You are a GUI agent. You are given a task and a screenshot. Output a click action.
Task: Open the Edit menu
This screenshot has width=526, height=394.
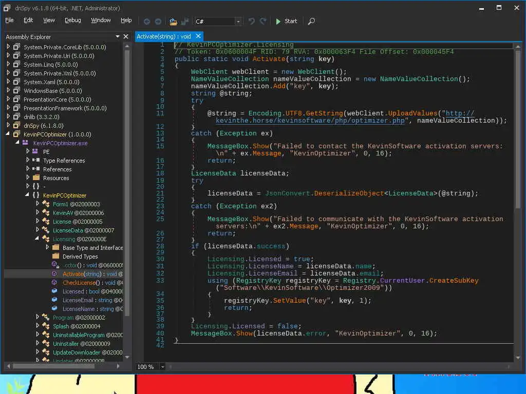click(28, 20)
